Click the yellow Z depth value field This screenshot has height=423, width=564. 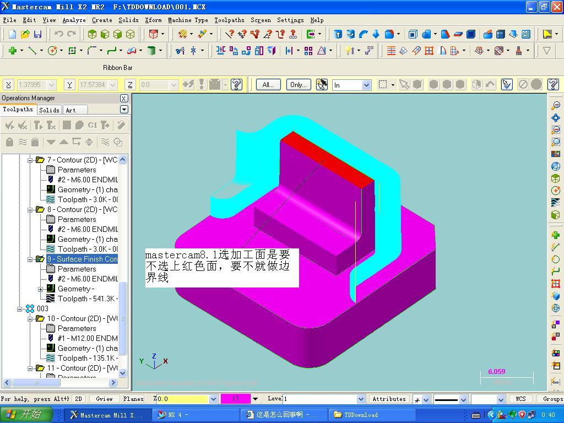coord(183,399)
